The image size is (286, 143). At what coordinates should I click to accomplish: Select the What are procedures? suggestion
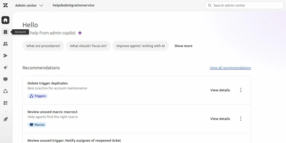point(43,46)
